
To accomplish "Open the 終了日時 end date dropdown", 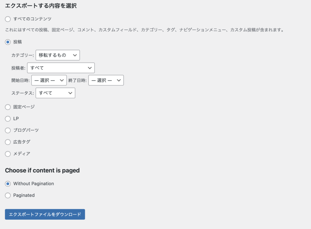I will [x=106, y=80].
